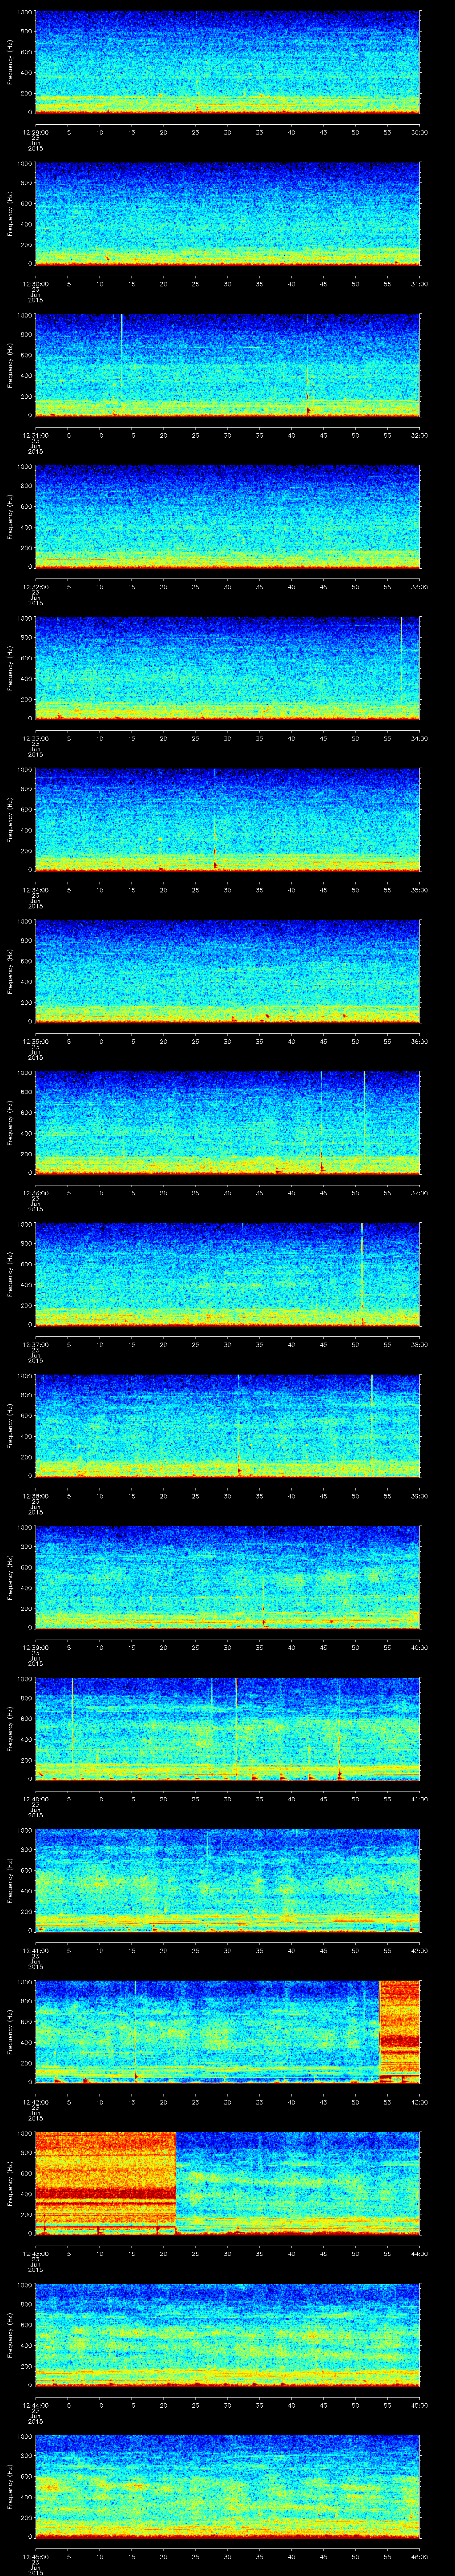Viewport: 455px width, 2576px height.
Task: Click the red broadband burst at end of 12:42:00 panel
Action: (400, 2032)
